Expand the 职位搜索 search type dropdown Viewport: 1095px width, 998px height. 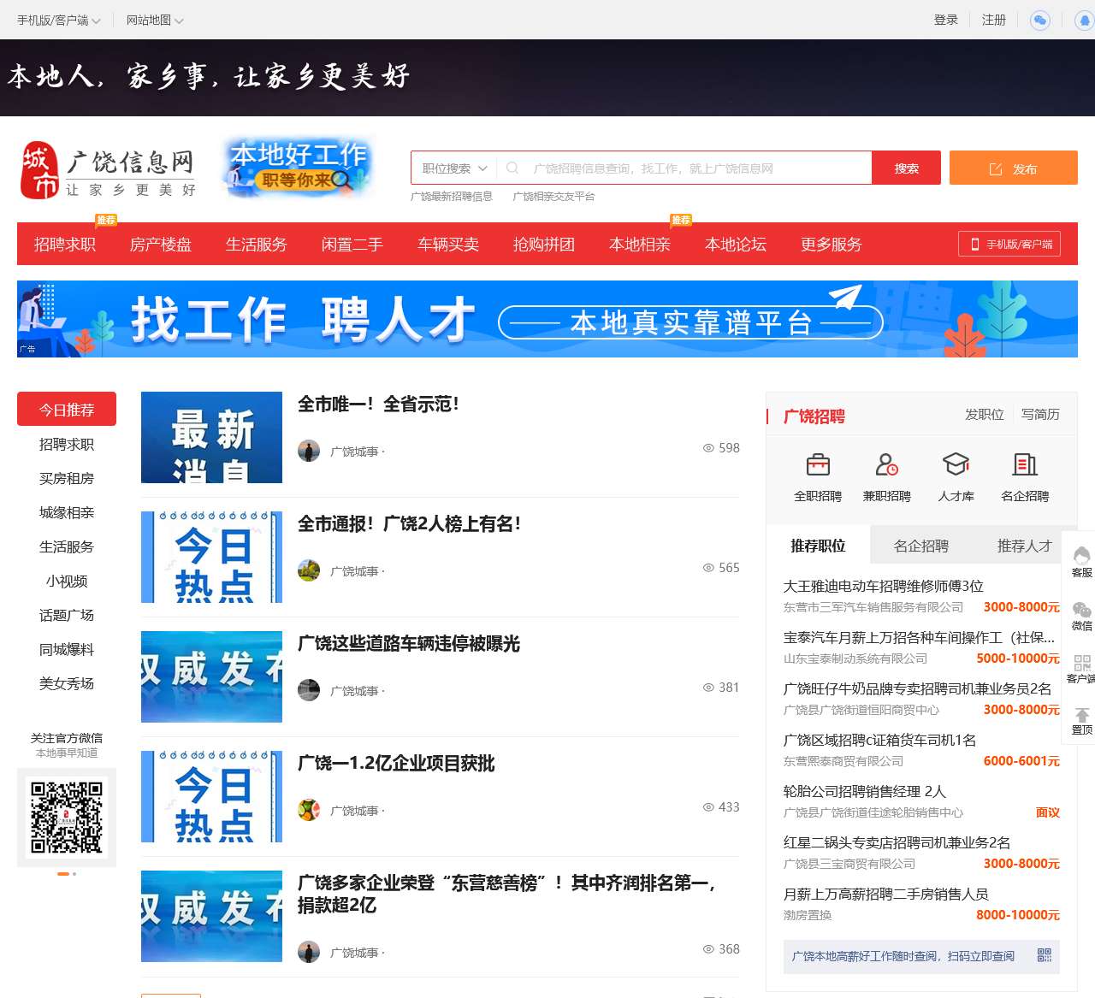click(x=454, y=168)
